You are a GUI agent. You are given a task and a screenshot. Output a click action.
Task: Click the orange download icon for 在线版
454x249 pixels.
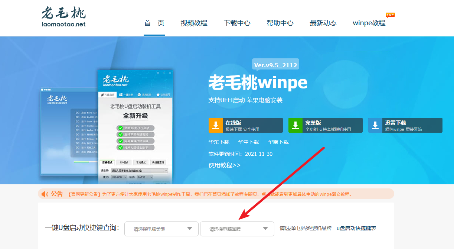pos(216,125)
